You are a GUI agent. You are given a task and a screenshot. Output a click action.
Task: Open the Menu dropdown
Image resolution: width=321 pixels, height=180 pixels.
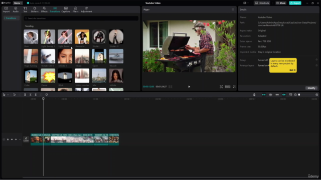18,3
